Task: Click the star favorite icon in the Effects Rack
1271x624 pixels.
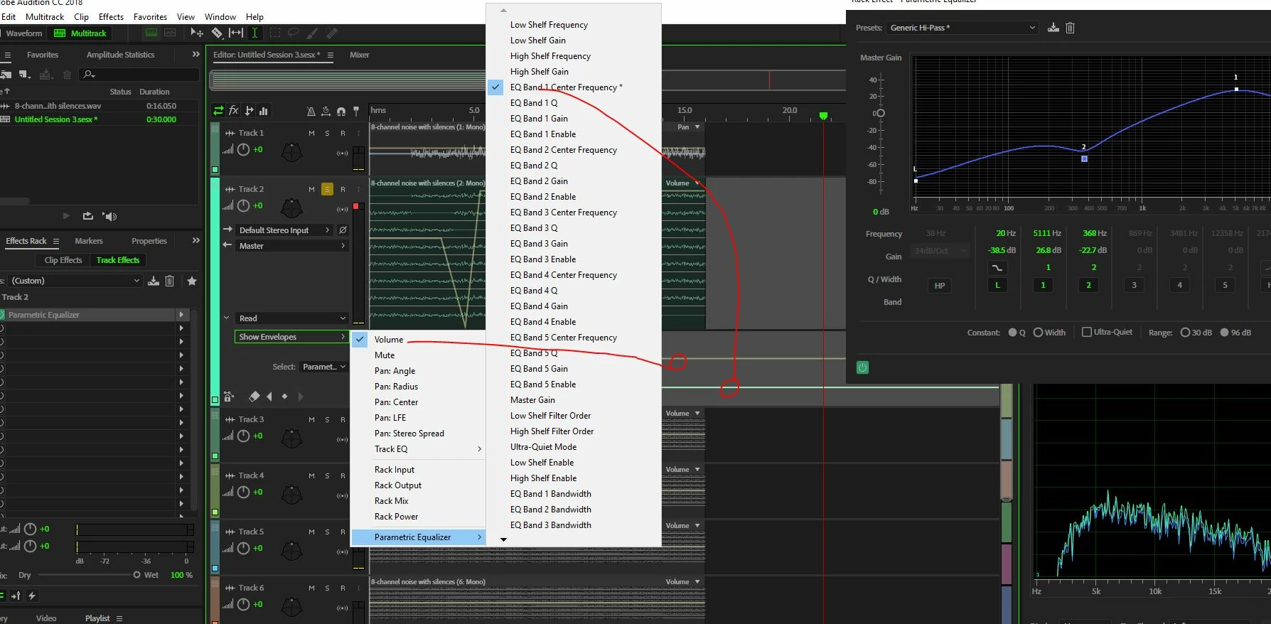Action: point(192,281)
